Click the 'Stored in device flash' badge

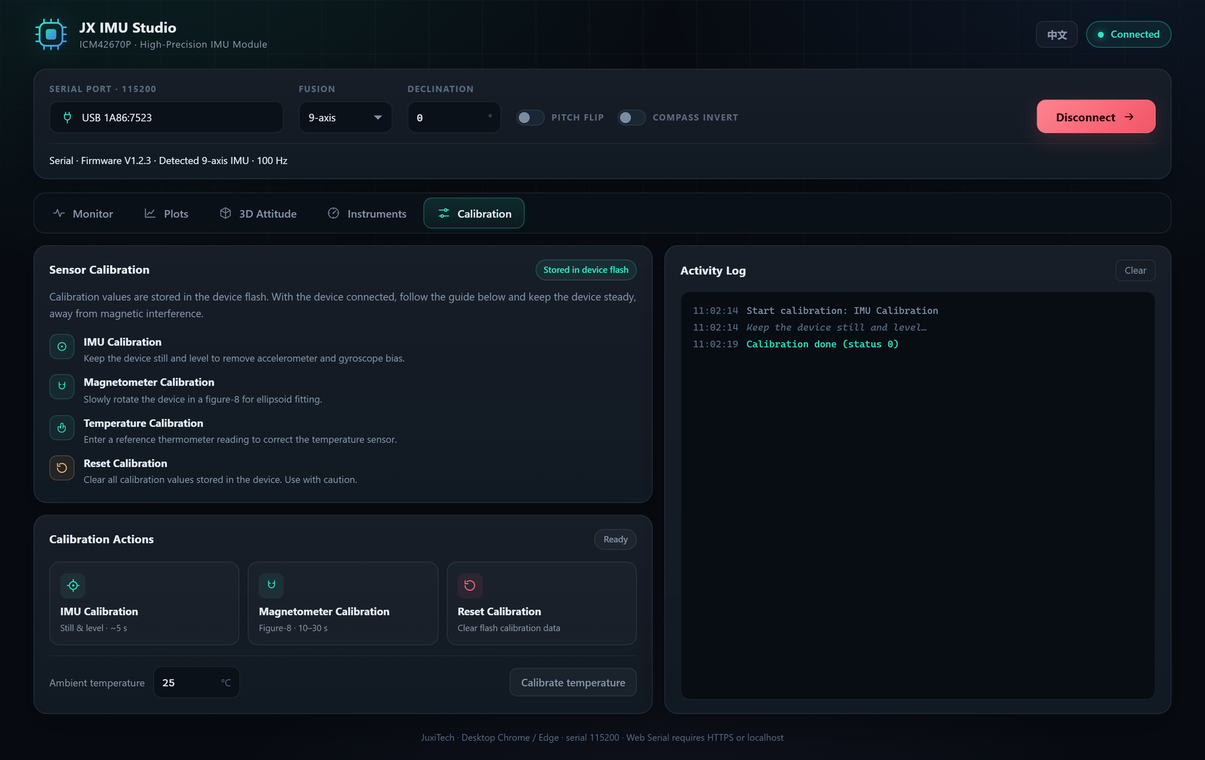click(586, 270)
